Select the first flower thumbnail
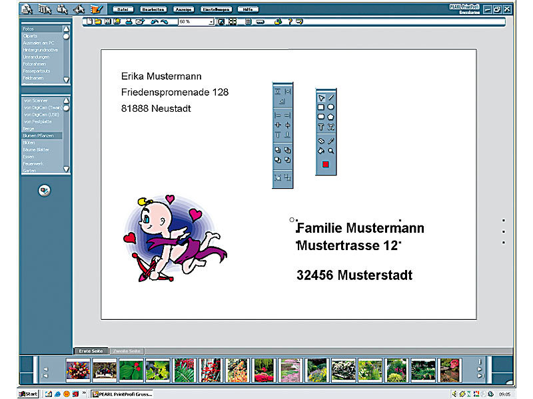Viewport: 533px width, 399px height. (x=77, y=370)
